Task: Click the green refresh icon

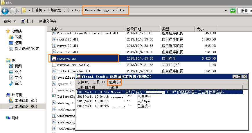Action: coord(233,11)
